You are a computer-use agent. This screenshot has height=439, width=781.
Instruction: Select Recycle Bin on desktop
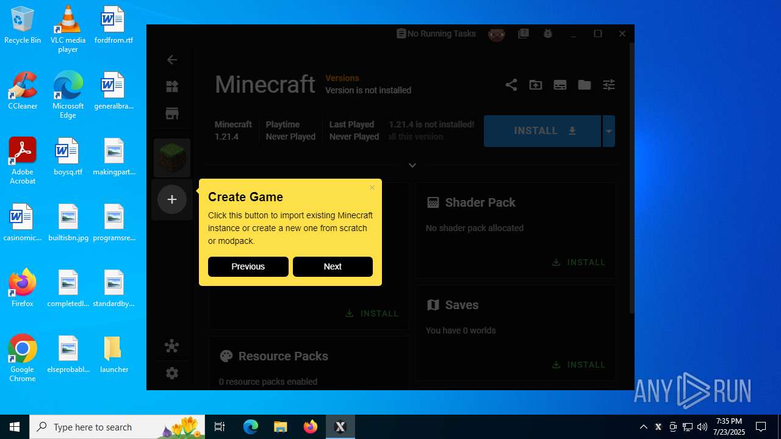pos(23,26)
